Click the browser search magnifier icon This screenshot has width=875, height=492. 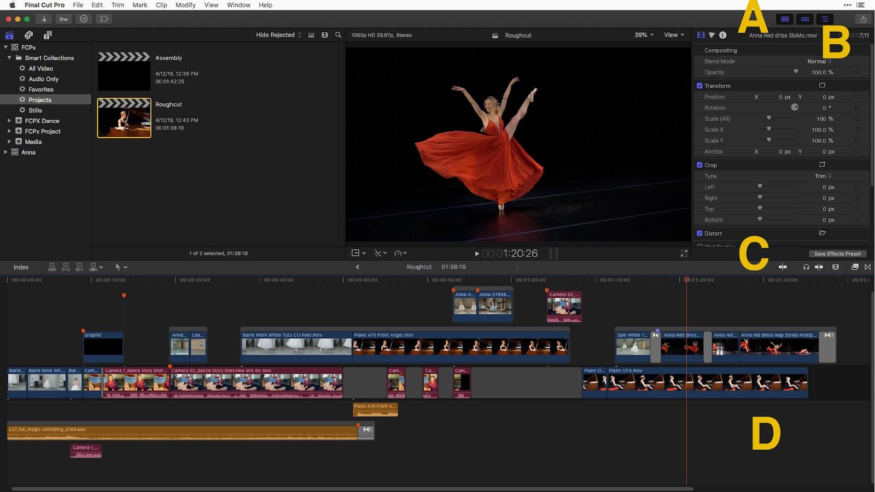(339, 35)
